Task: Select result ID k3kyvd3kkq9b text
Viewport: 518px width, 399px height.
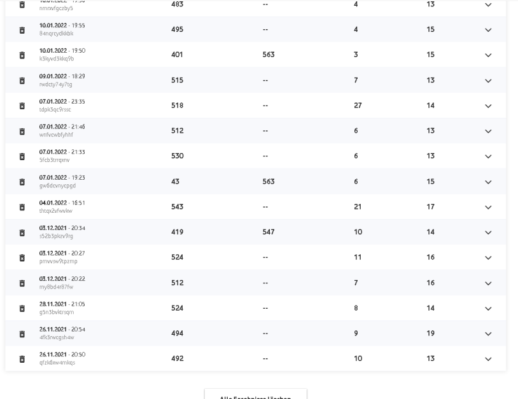Action: [57, 58]
